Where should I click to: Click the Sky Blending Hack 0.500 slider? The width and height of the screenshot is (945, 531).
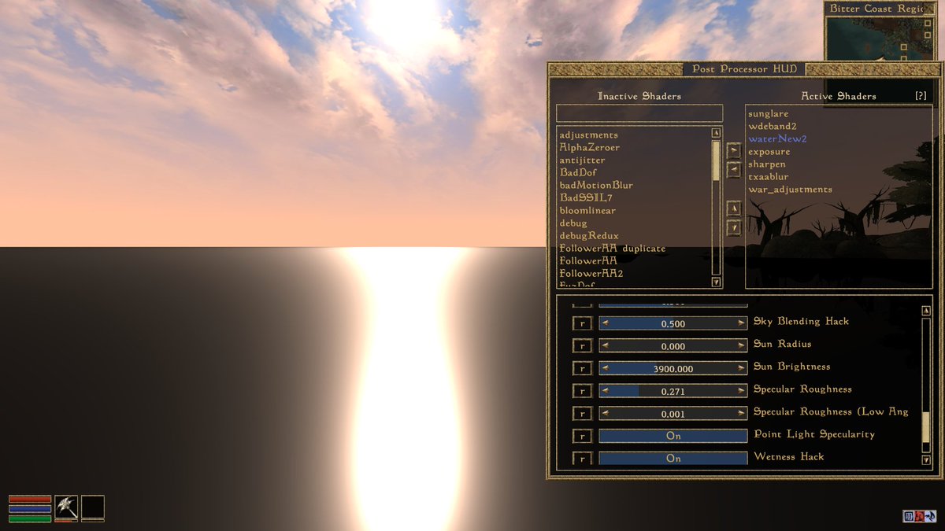(x=673, y=323)
